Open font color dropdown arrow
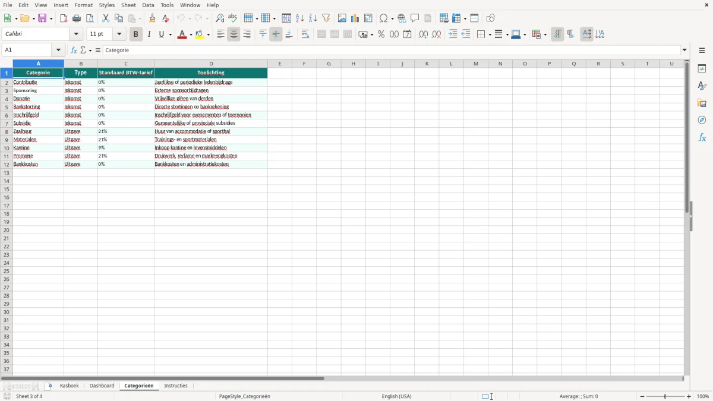This screenshot has width=713, height=401. [x=190, y=34]
